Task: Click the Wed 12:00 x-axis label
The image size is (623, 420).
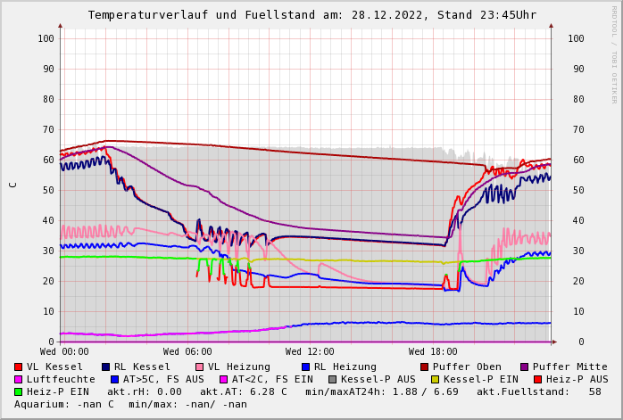Action: coord(310,352)
